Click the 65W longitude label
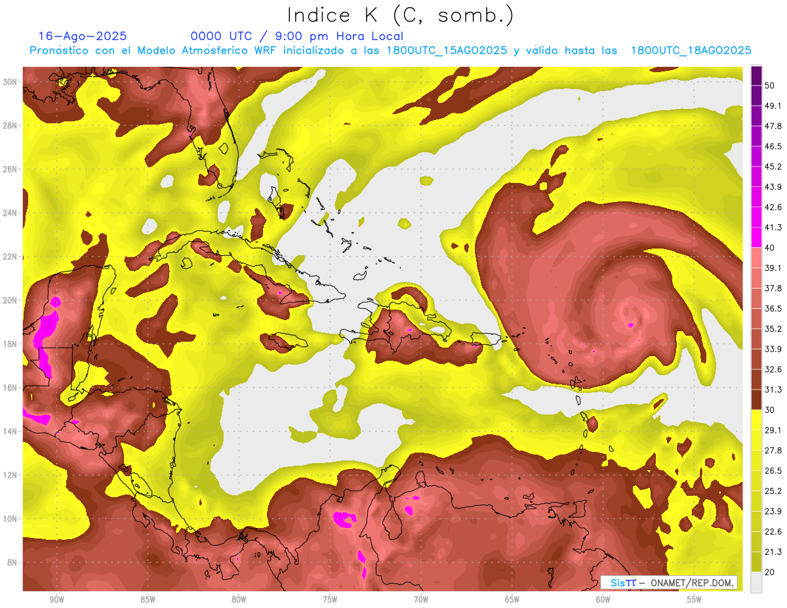Screen dimensions: 787x608 click(512, 599)
